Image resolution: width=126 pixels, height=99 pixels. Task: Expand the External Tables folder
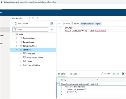[x=21, y=65]
